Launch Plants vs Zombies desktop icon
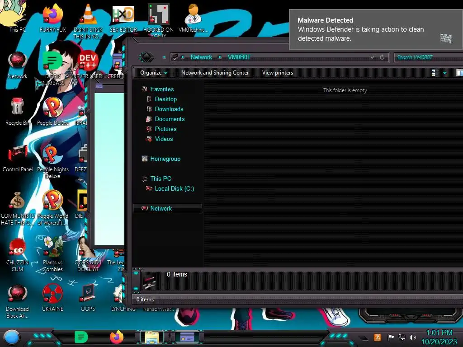Viewport: 463px width, 347px height. [x=53, y=254]
